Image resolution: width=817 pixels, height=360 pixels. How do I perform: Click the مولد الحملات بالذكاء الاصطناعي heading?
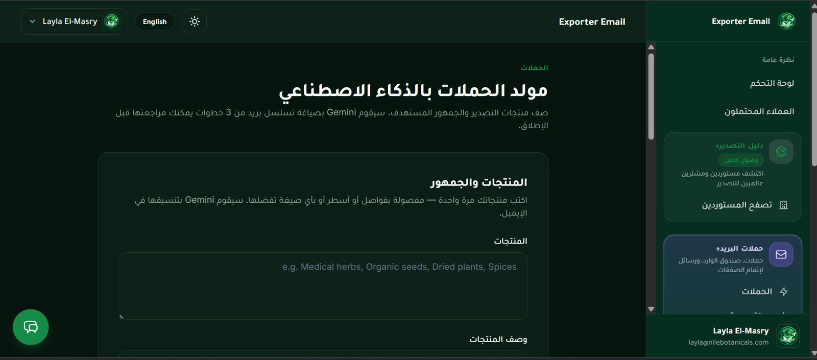(x=413, y=90)
